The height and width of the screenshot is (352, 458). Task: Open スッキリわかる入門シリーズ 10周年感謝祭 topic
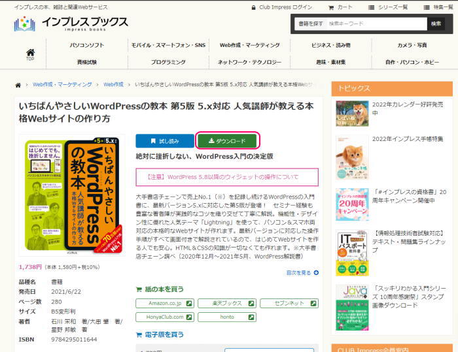coord(409,296)
